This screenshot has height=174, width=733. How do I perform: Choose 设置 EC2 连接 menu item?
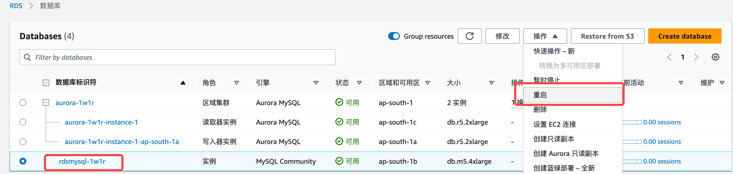pyautogui.click(x=573, y=124)
